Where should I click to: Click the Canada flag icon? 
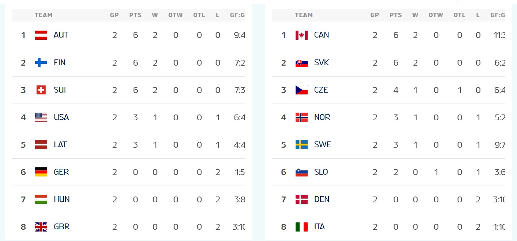pos(301,35)
